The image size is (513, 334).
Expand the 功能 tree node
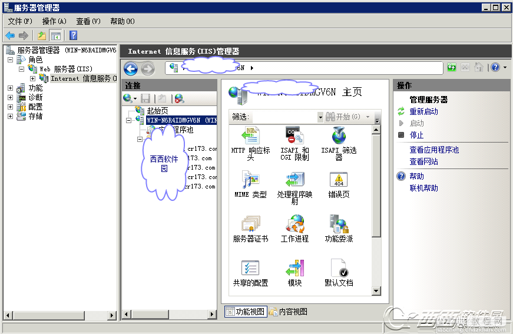11,88
